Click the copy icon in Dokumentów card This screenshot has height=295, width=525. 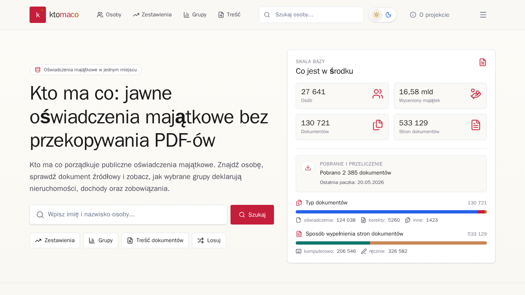coord(378,125)
